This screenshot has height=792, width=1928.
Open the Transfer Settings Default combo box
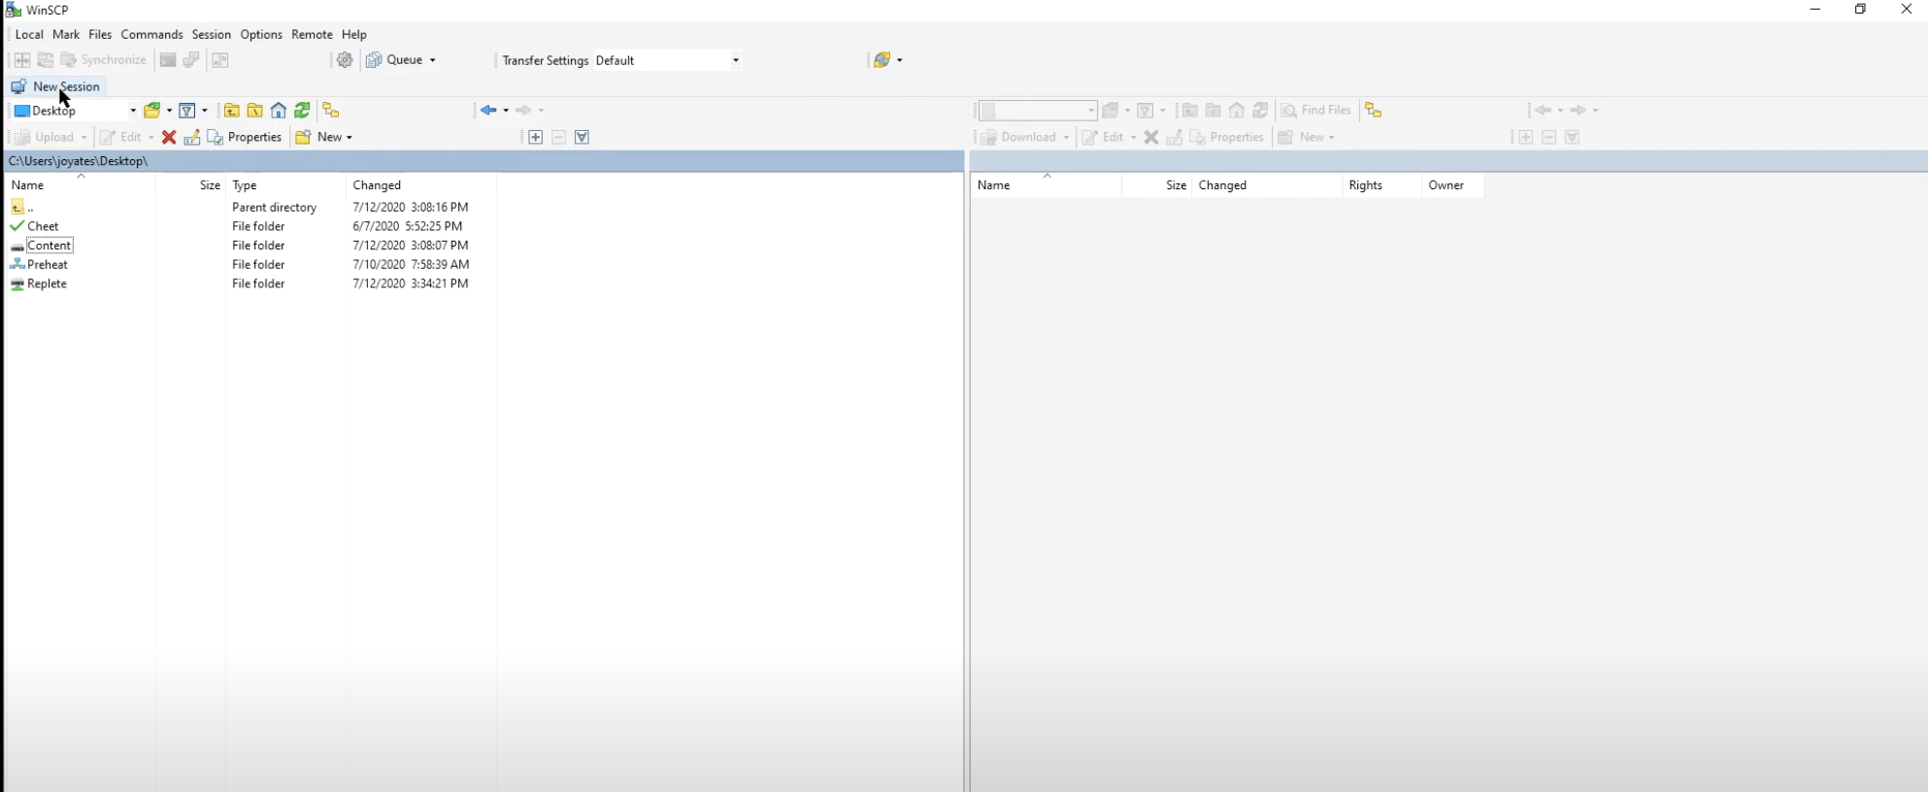668,60
